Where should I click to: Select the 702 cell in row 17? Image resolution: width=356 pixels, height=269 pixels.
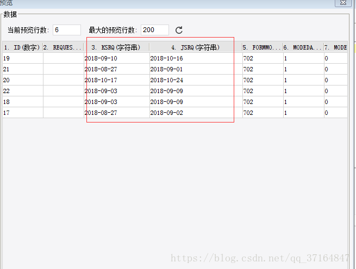263,113
